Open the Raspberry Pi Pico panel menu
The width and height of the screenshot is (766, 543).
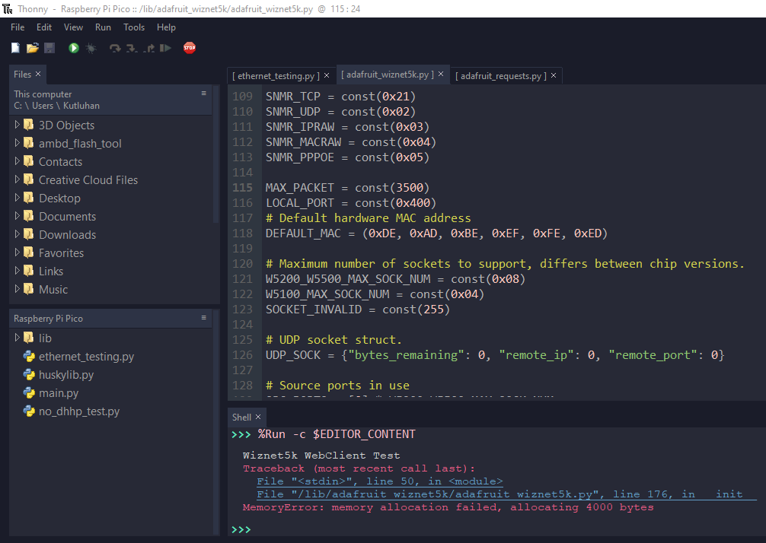204,318
